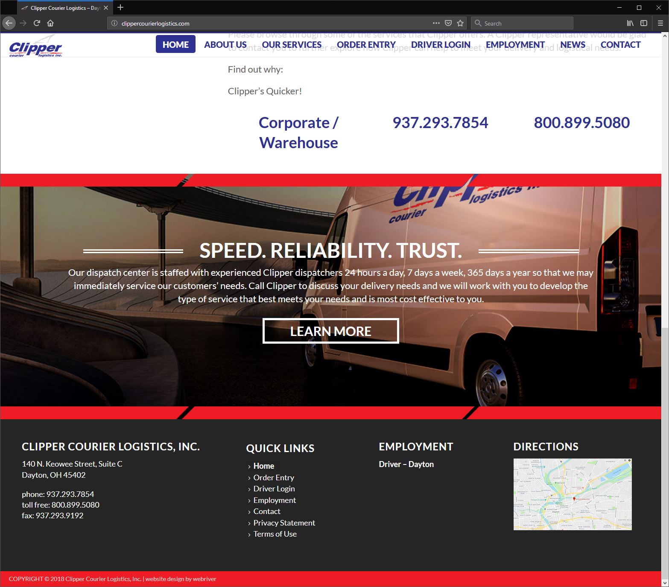Open the Contact quick link in footer
This screenshot has width=669, height=587.
(x=267, y=511)
